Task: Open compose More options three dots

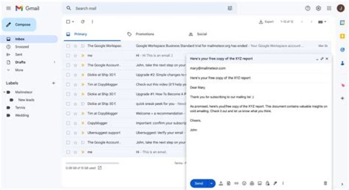Action: 283,183
